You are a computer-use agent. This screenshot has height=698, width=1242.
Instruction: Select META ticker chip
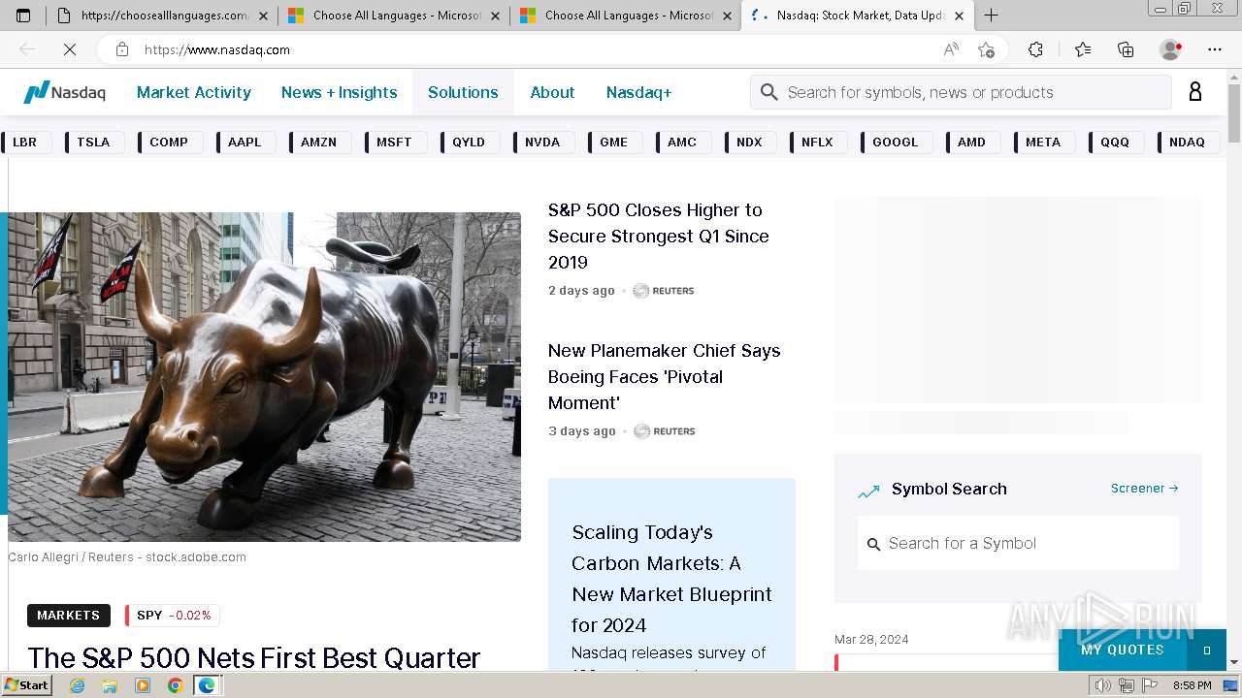(x=1043, y=142)
